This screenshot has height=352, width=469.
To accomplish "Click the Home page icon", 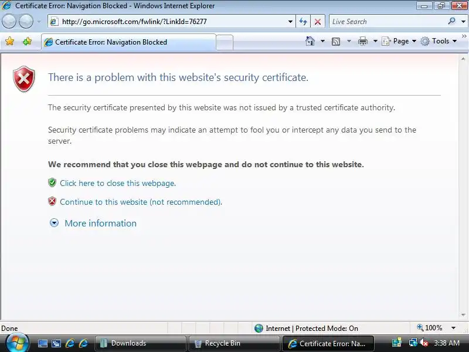I will 310,41.
